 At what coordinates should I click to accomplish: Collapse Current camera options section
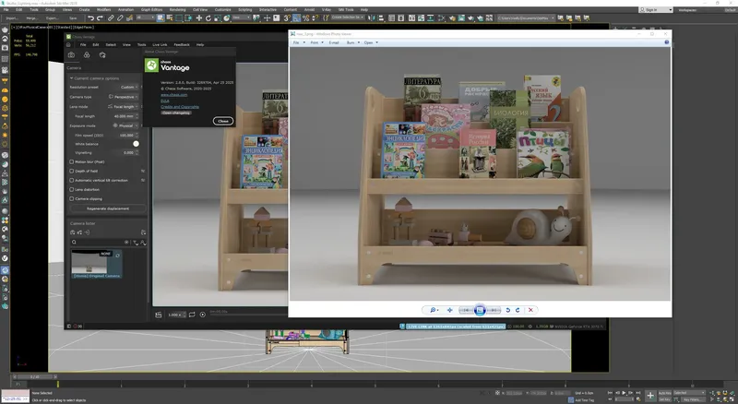click(72, 77)
